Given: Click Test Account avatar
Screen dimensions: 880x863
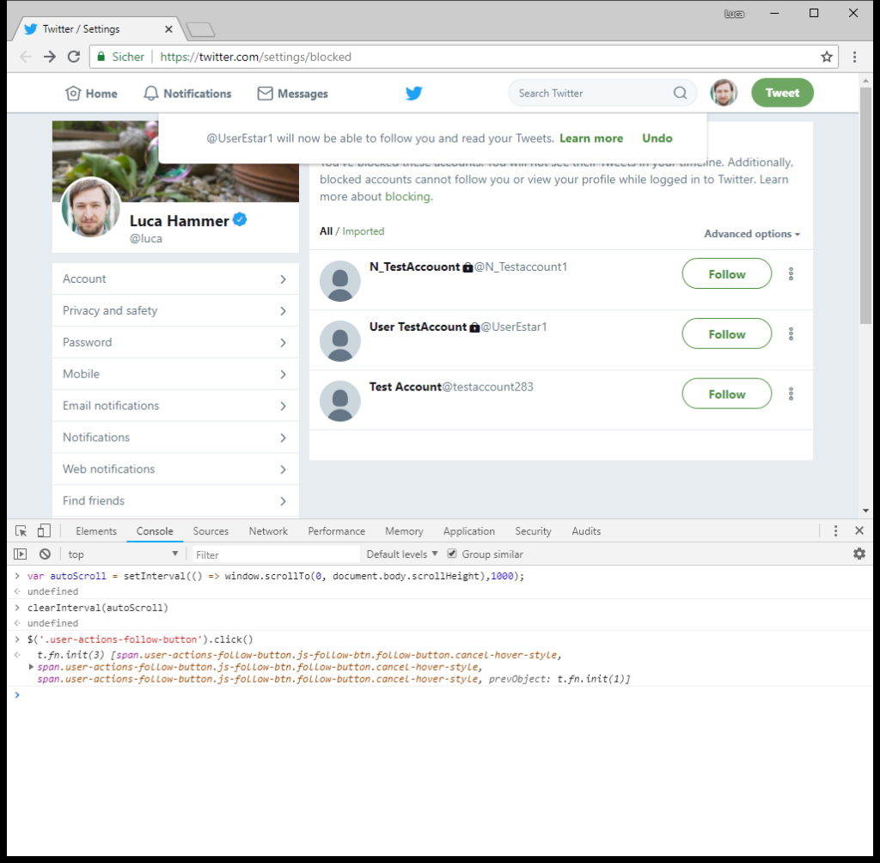Looking at the screenshot, I should 340,401.
